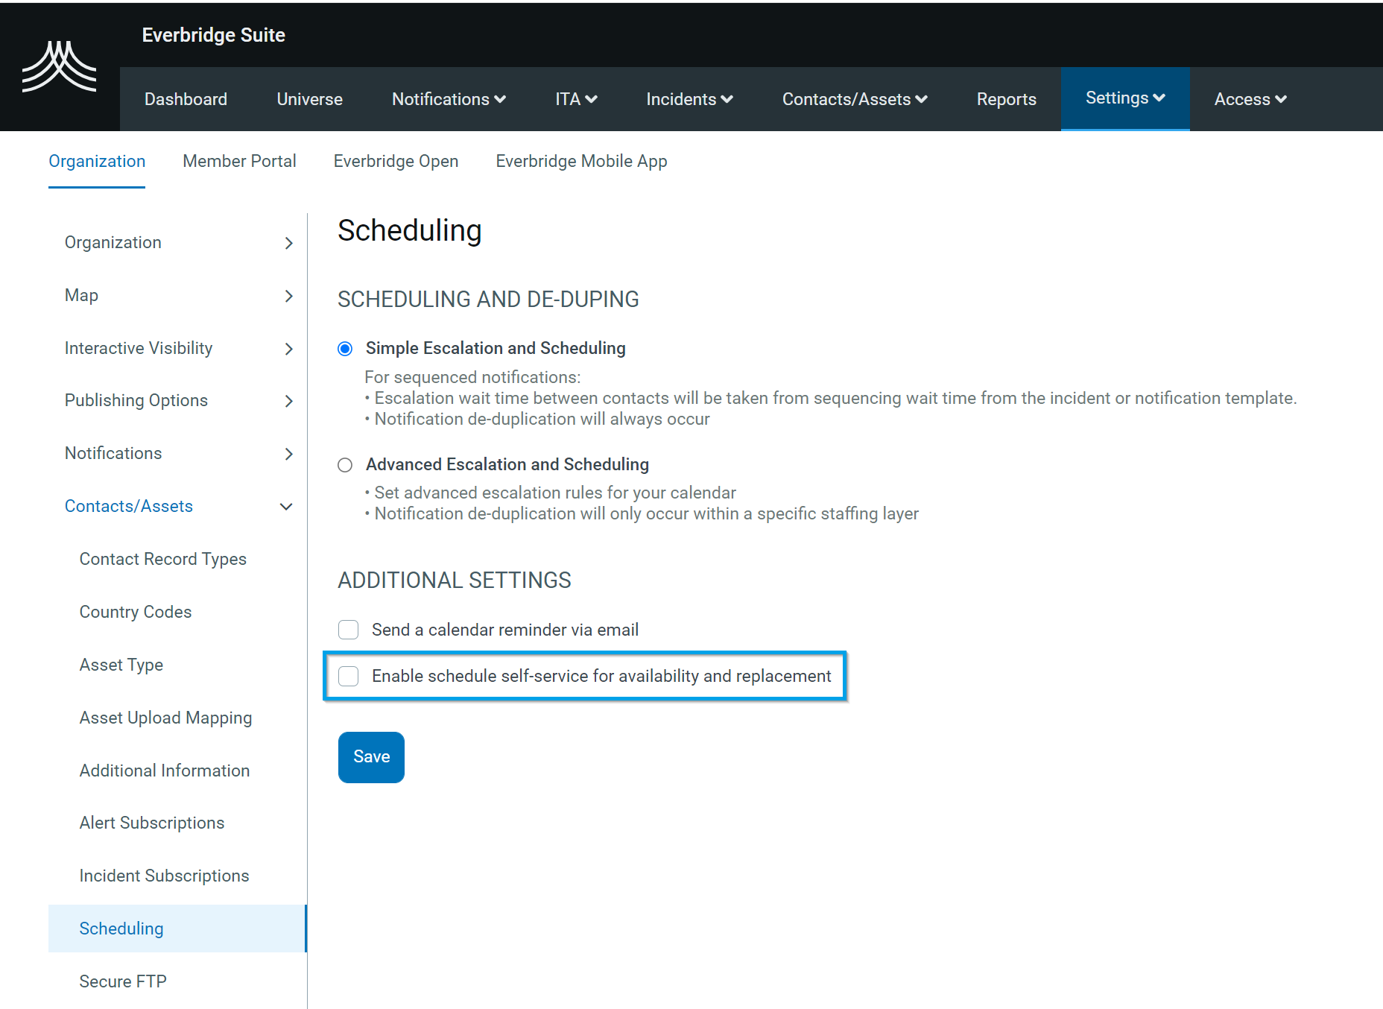Open the Settings top menu
Image resolution: width=1383 pixels, height=1009 pixels.
pos(1125,98)
